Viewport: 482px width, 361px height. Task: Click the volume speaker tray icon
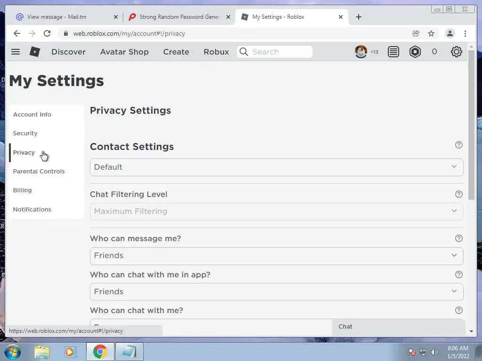coord(434,352)
